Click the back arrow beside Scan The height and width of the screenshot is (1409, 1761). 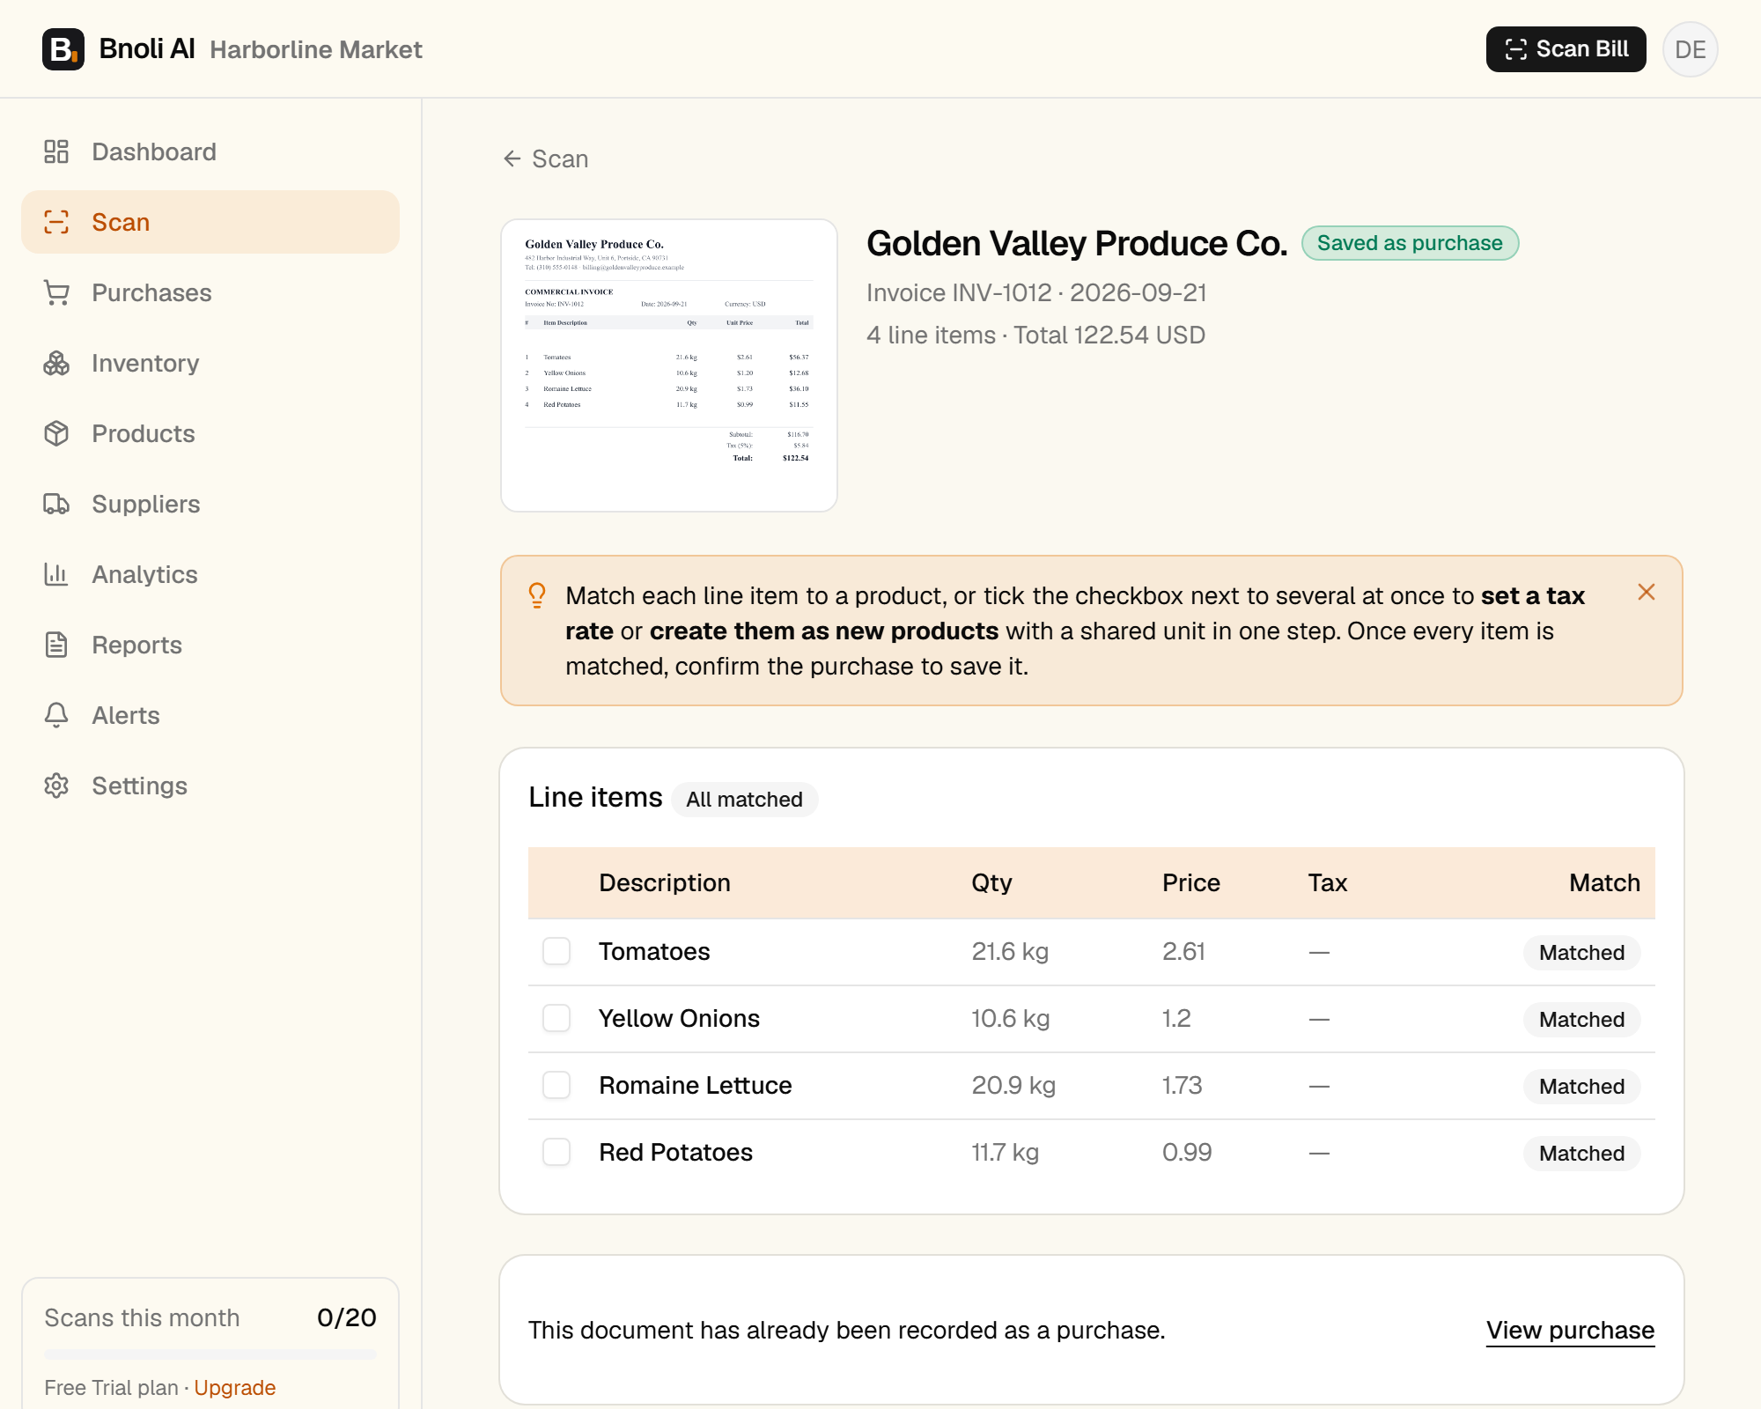click(x=512, y=159)
